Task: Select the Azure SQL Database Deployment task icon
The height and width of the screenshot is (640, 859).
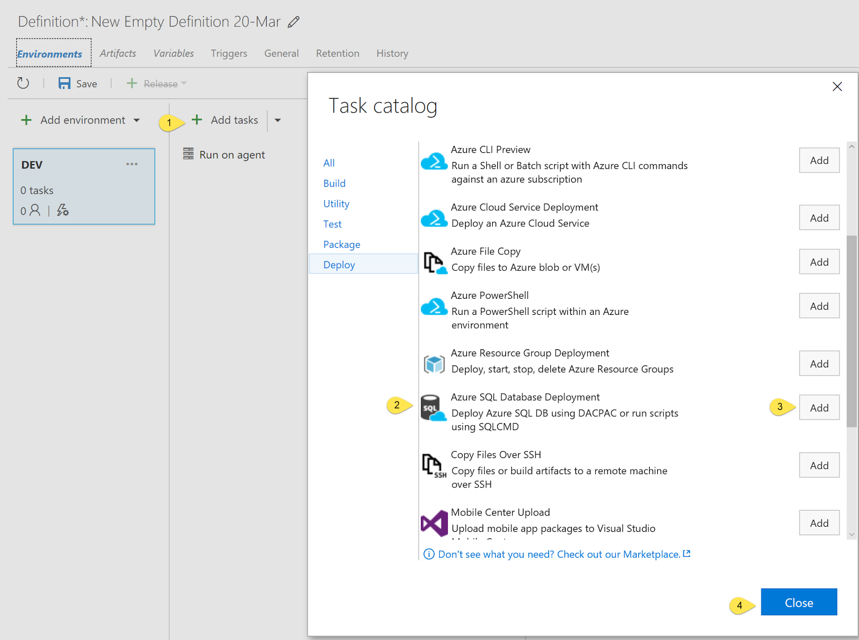Action: click(x=434, y=408)
